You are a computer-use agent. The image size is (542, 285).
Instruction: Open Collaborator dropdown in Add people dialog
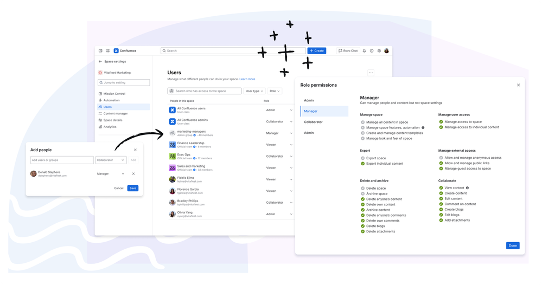(111, 160)
